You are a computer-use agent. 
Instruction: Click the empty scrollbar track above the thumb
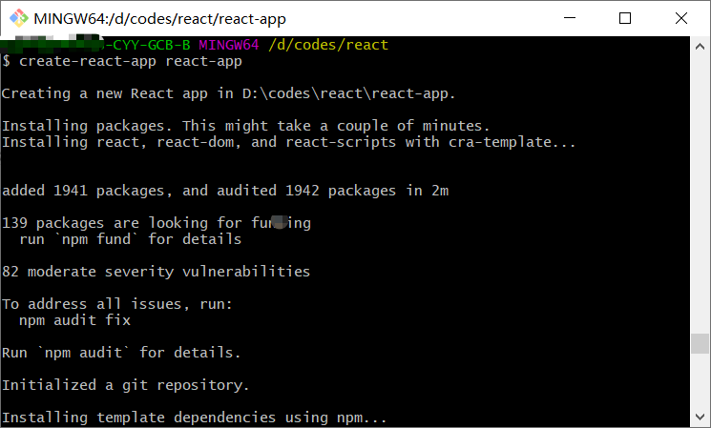coord(700,194)
